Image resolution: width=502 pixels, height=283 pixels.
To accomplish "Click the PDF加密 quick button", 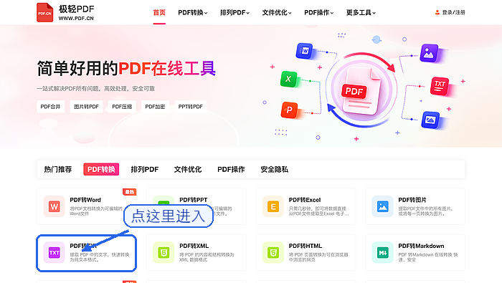I will point(155,107).
